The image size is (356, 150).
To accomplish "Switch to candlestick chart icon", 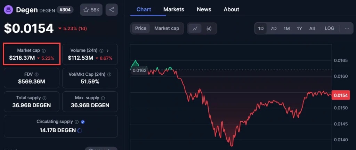I will (209, 28).
